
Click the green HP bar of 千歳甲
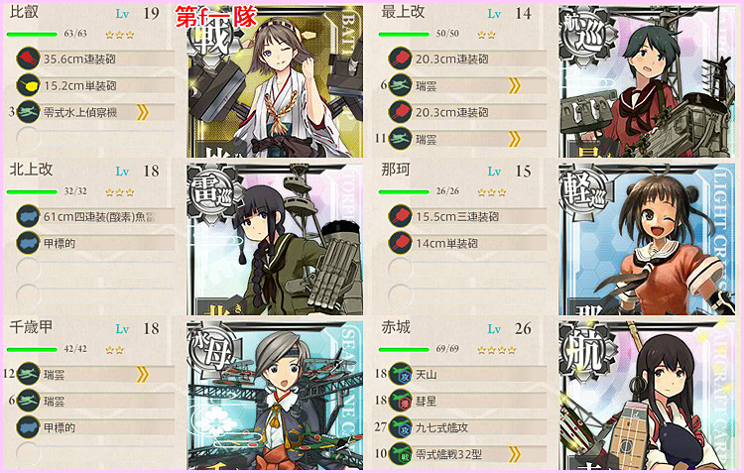(32, 350)
